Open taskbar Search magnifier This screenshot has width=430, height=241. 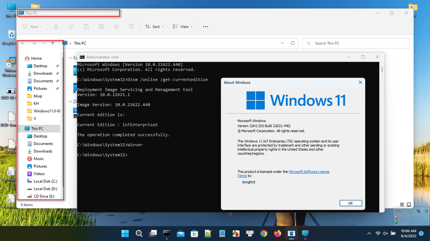click(139, 233)
